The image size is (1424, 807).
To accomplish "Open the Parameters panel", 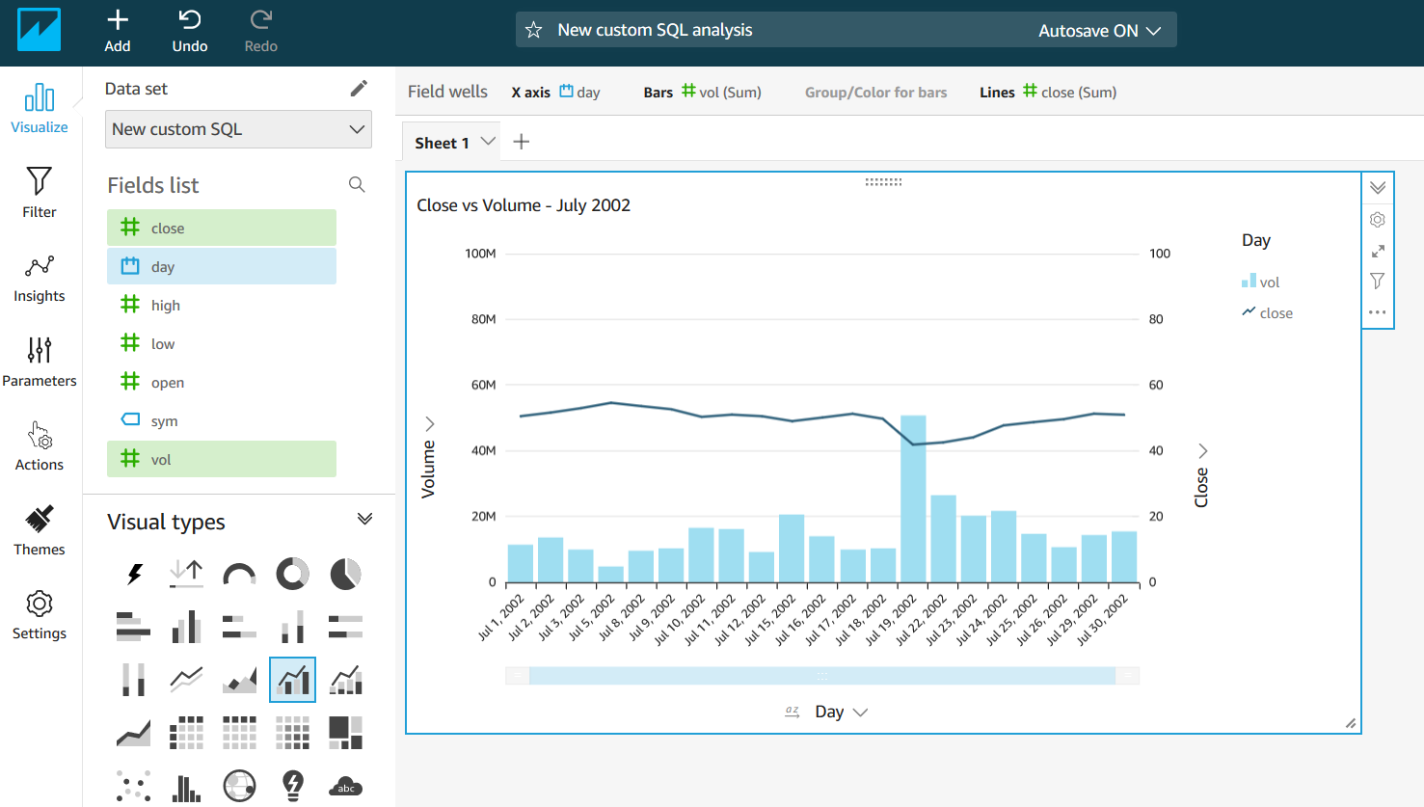I will coord(40,362).
